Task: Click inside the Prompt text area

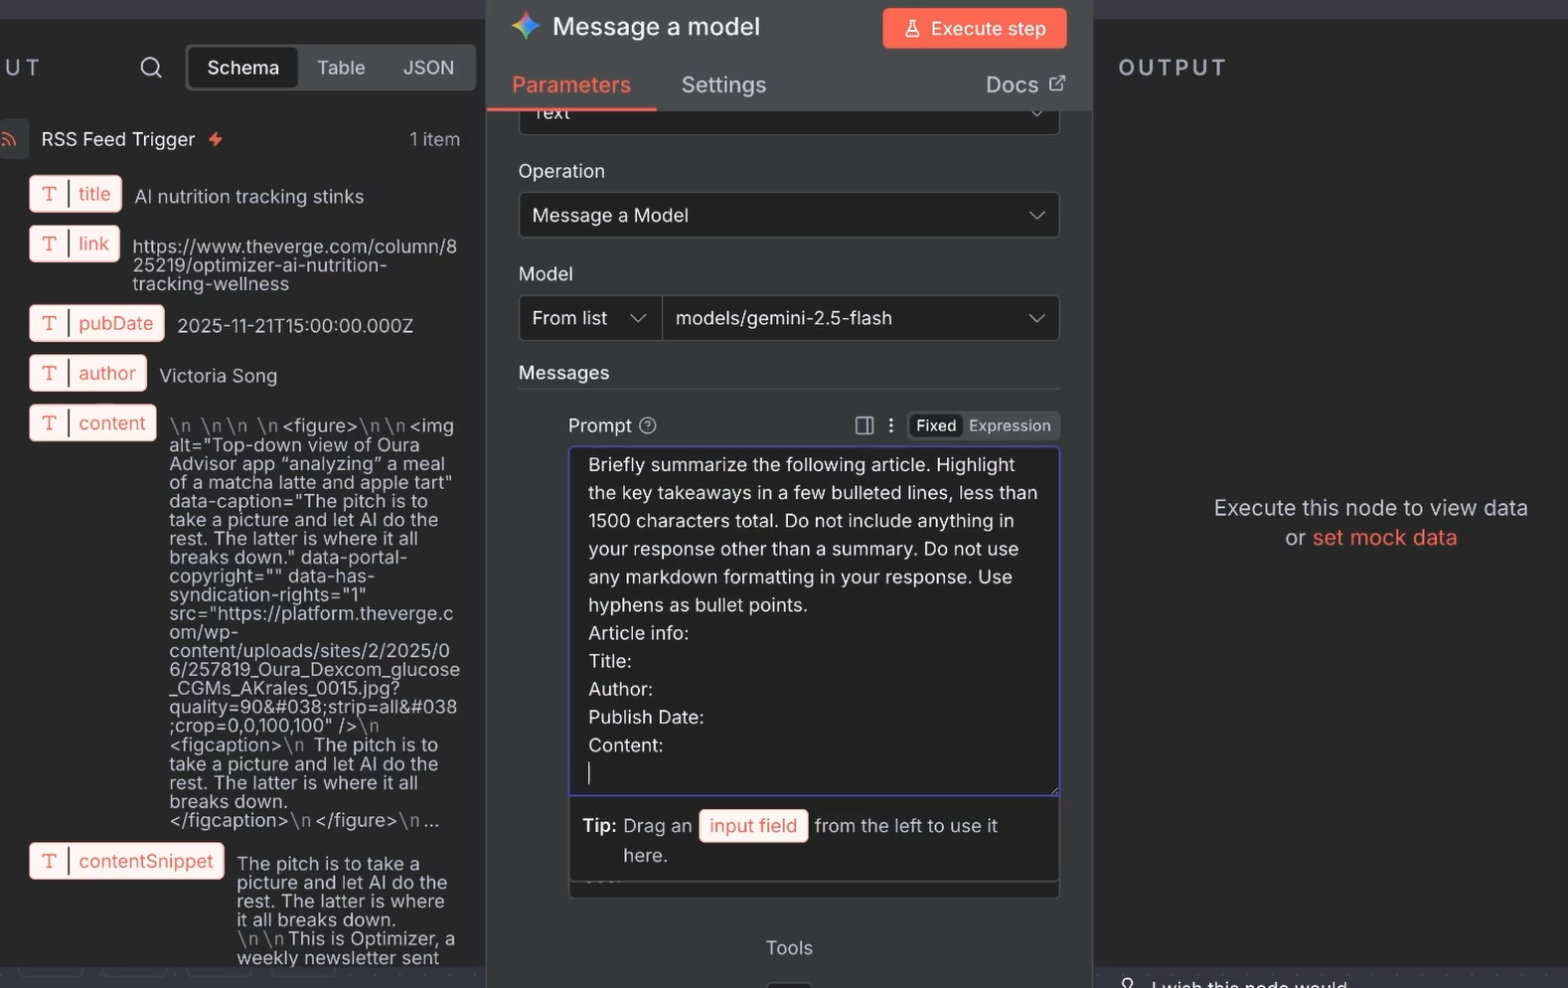Action: coord(814,621)
